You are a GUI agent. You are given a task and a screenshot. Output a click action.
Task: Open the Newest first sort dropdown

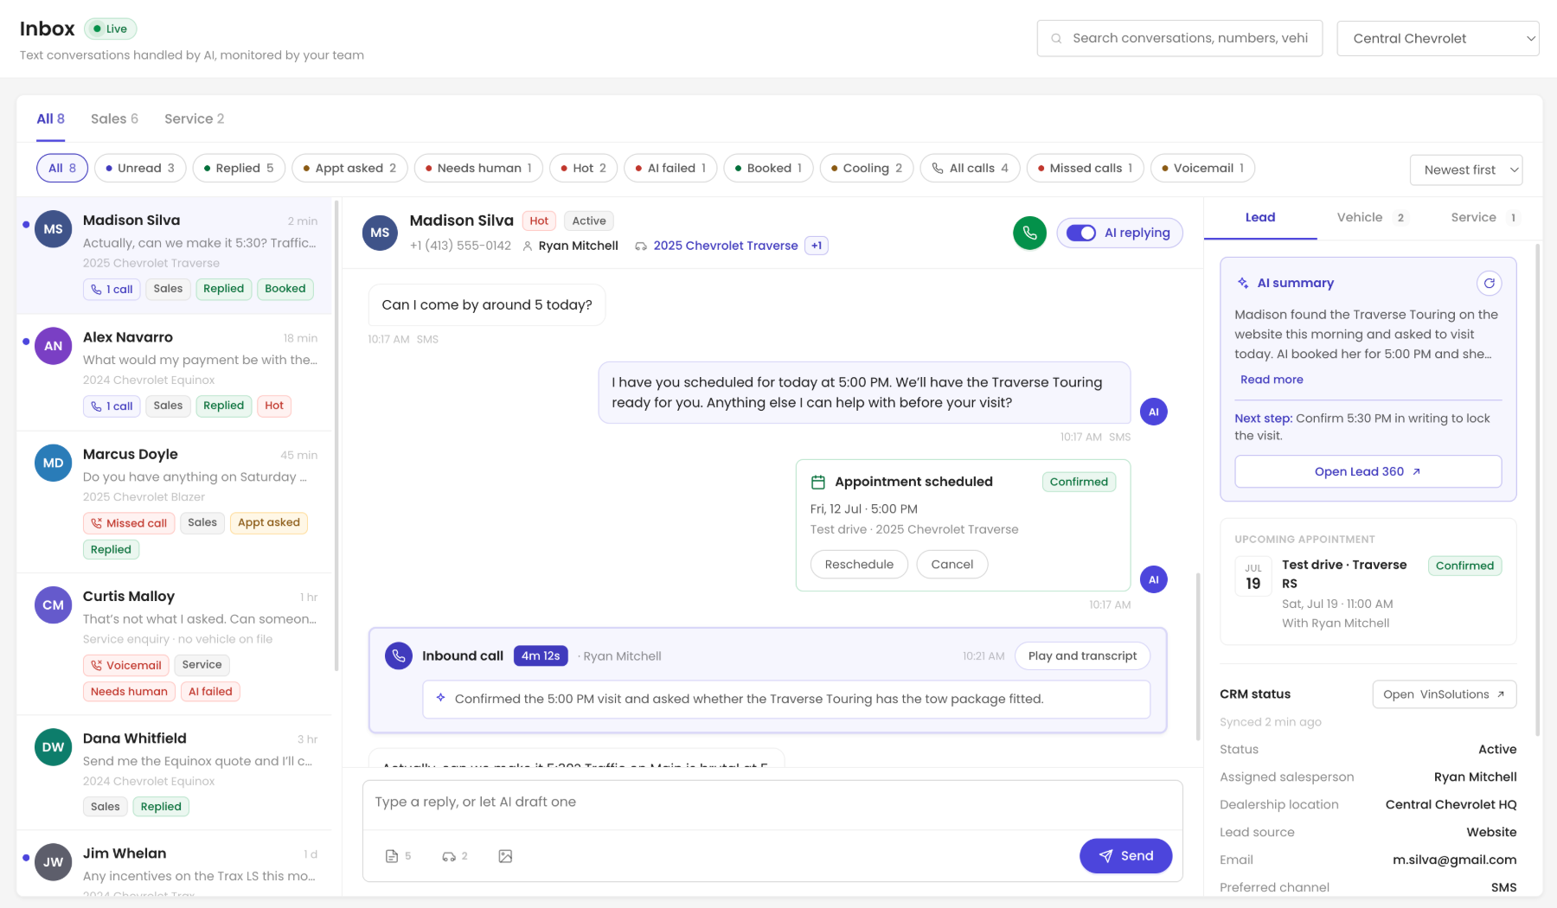coord(1466,170)
